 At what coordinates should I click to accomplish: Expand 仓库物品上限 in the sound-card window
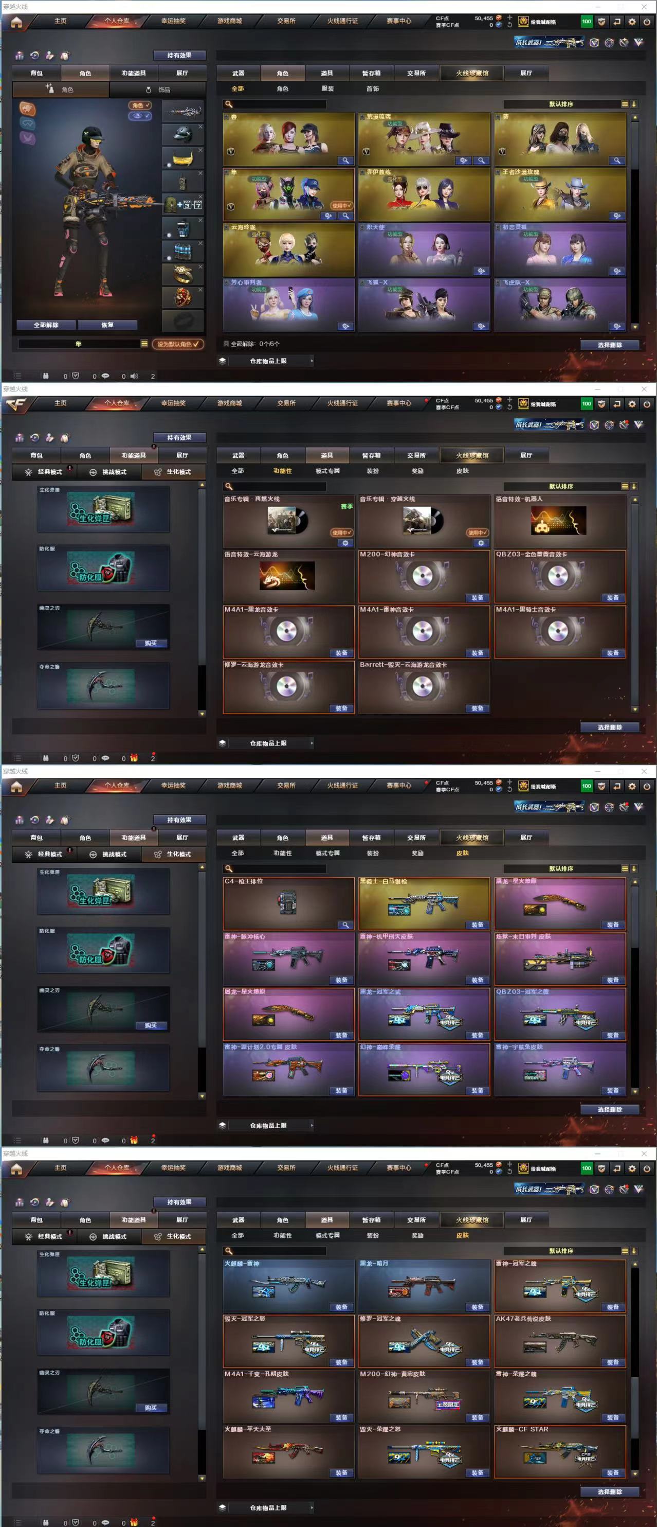coord(268,743)
